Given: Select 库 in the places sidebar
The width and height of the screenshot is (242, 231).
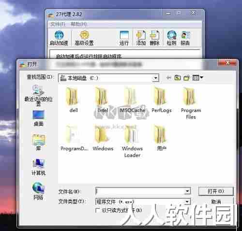Looking at the screenshot, I should tap(38, 143).
